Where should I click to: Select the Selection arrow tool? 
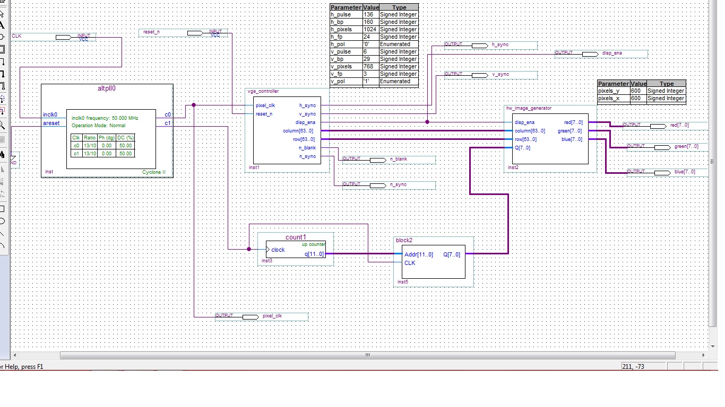coord(2,13)
